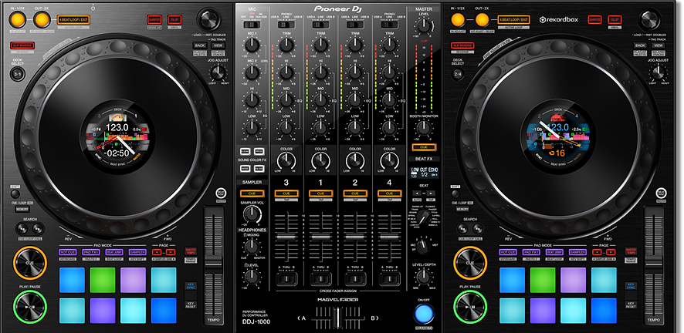
Task: Select BEAT JUMP pad mode on left deck
Action: click(x=114, y=252)
